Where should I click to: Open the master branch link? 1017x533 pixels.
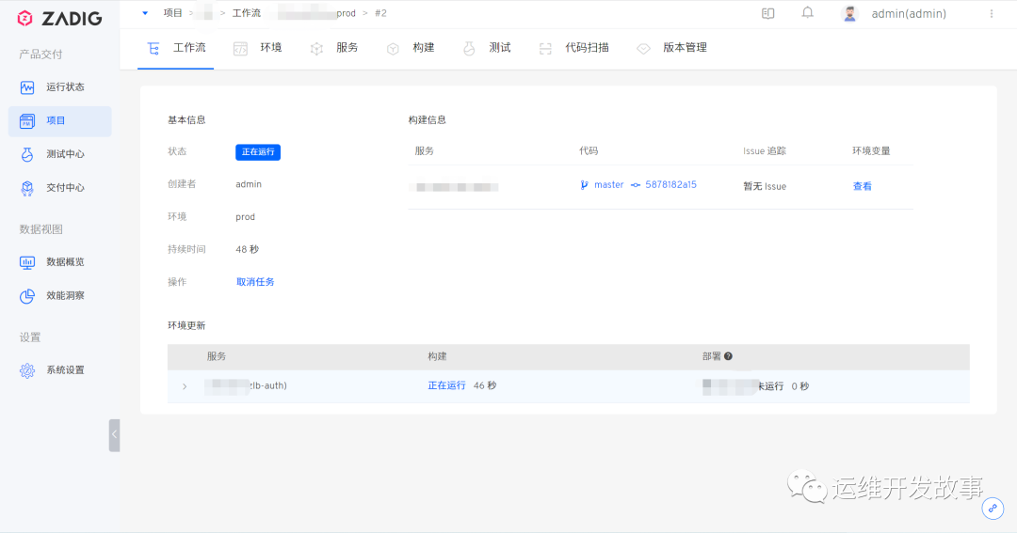[608, 184]
